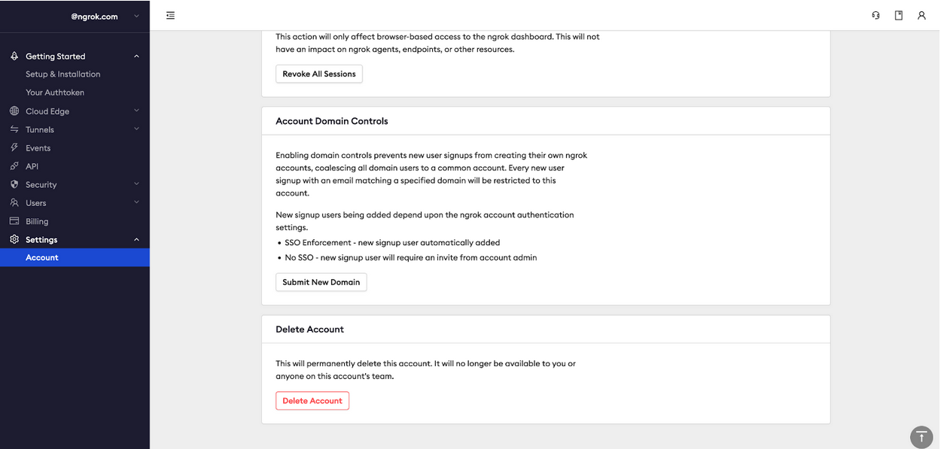Screen dimensions: 941x449
Task: Click the Revoke All Sessions button
Action: (318, 74)
